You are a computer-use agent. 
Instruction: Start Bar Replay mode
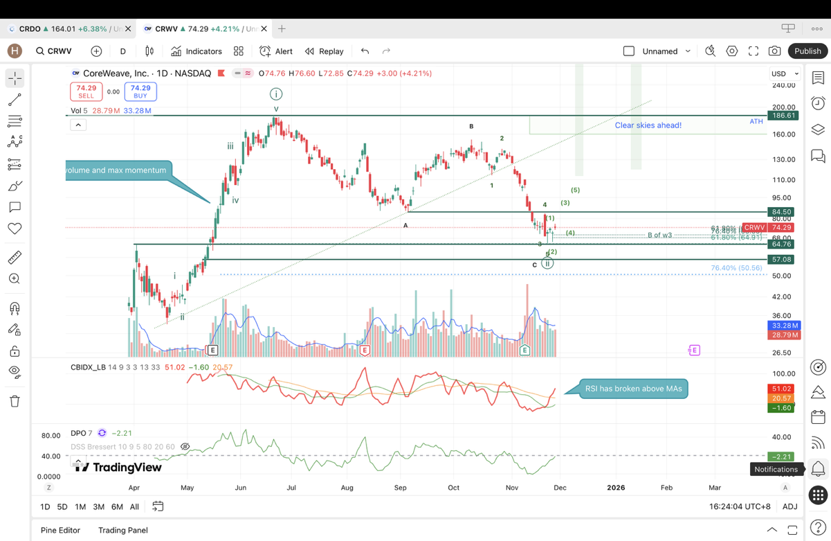coord(325,51)
